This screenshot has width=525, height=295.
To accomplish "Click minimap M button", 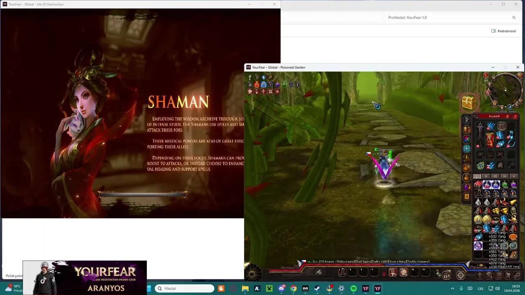I will 493,78.
